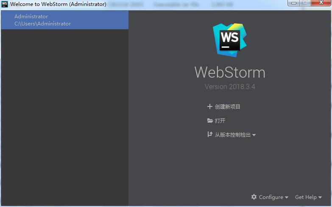Click the plus icon beside 创建新项目
This screenshot has height=207, width=332.
(209, 106)
